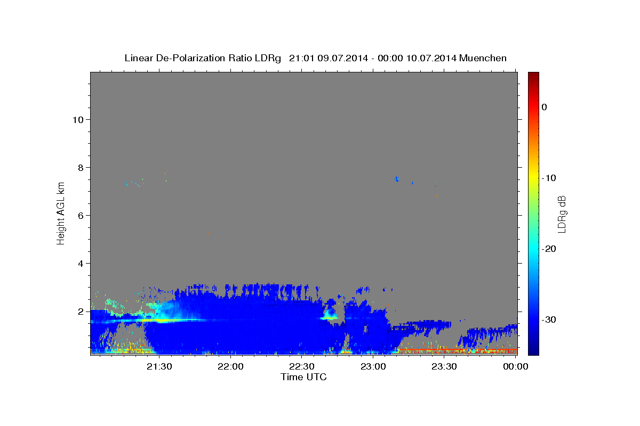Click the 'Time UTC' axis label
640x426 pixels.
pyautogui.click(x=303, y=377)
